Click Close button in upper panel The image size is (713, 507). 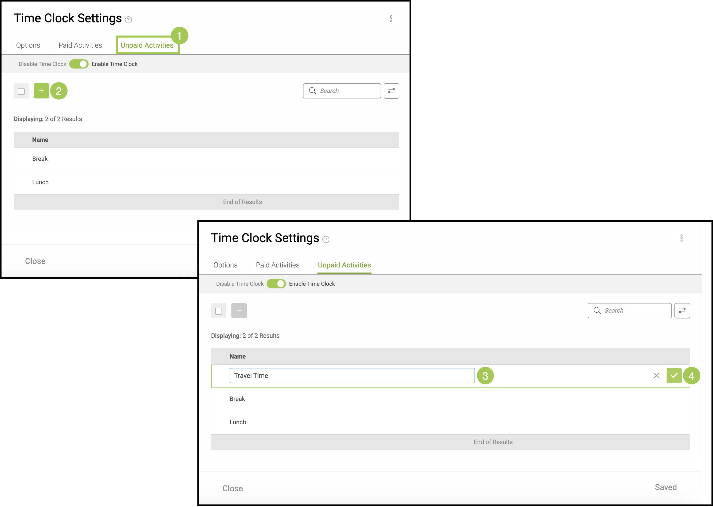[x=35, y=261]
